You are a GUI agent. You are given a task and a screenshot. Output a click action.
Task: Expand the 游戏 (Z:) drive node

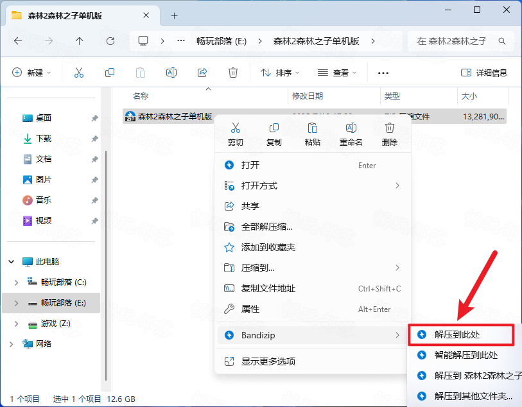click(x=16, y=324)
